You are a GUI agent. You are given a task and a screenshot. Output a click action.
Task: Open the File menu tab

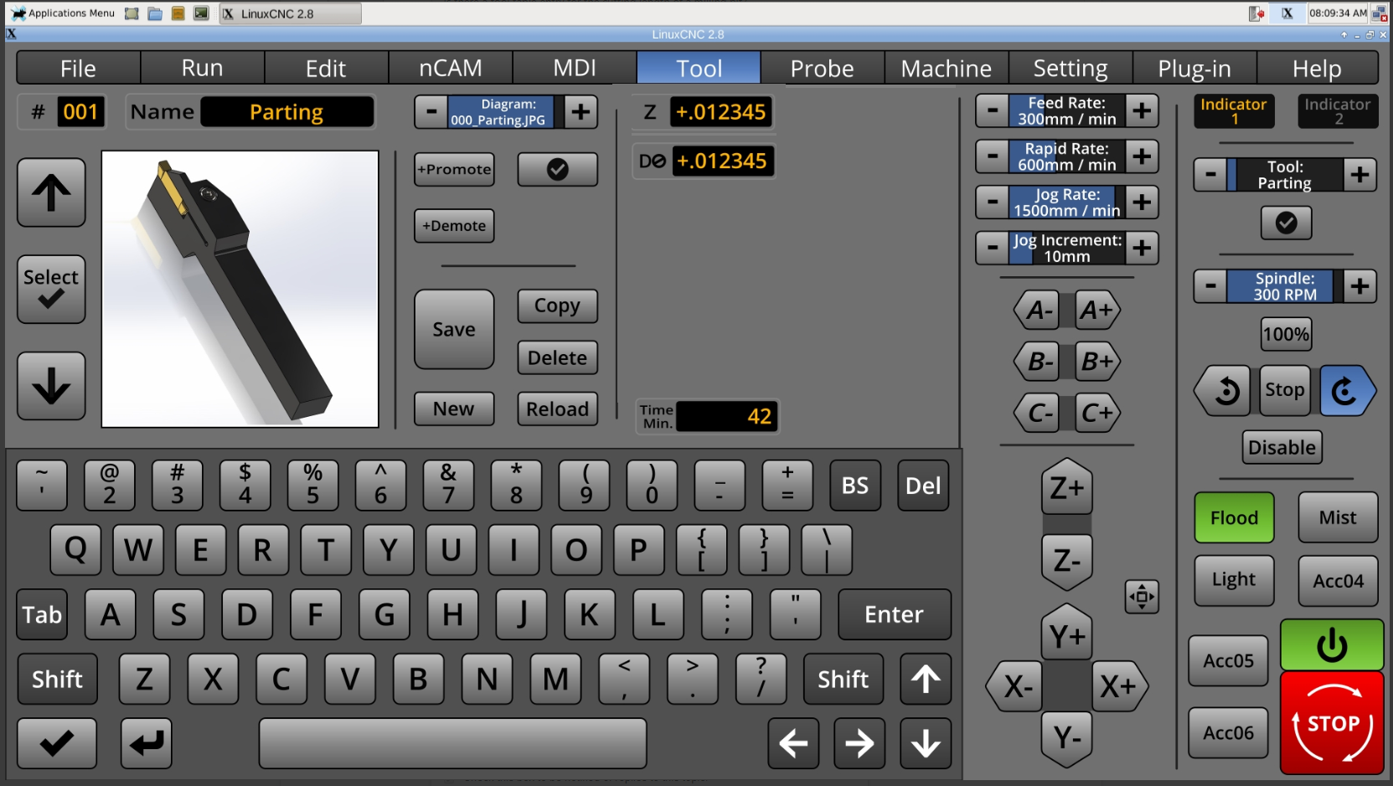[x=78, y=68]
